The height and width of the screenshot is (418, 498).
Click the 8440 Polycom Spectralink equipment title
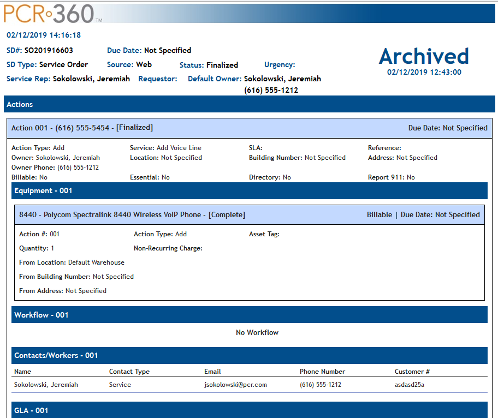(x=132, y=214)
